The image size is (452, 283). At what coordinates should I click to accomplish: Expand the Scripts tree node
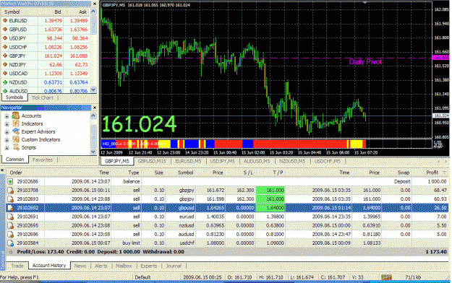(7, 148)
